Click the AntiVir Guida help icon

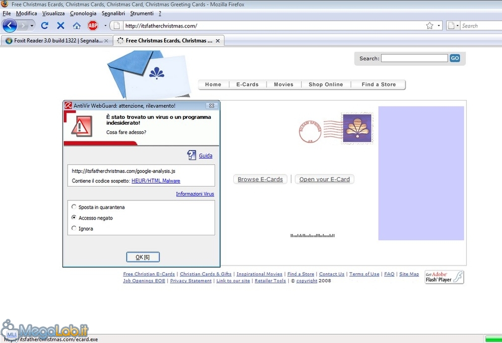pos(192,155)
